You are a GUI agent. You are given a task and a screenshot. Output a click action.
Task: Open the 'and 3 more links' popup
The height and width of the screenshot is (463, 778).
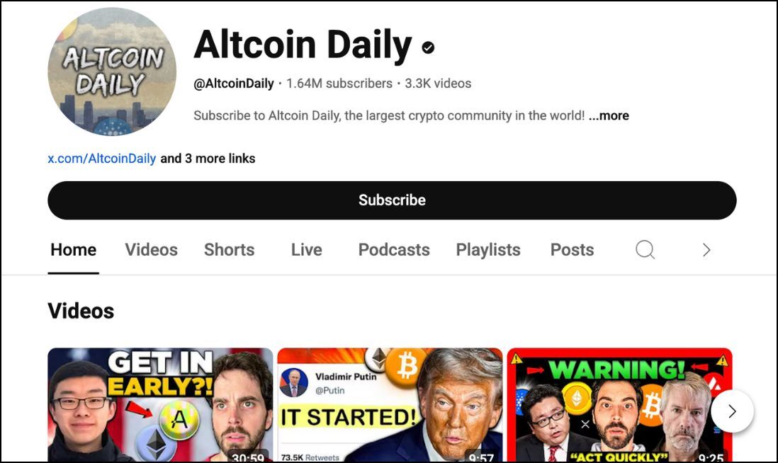click(208, 159)
